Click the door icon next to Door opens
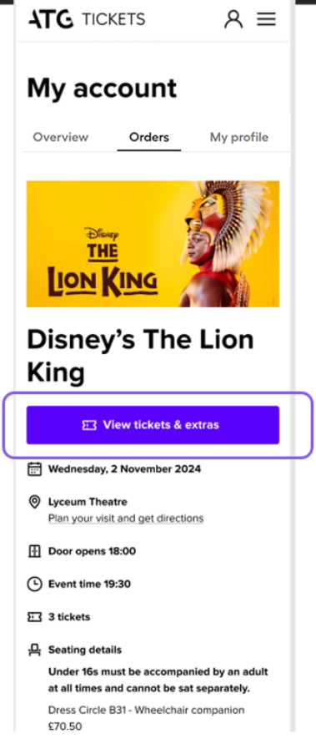 pyautogui.click(x=34, y=551)
